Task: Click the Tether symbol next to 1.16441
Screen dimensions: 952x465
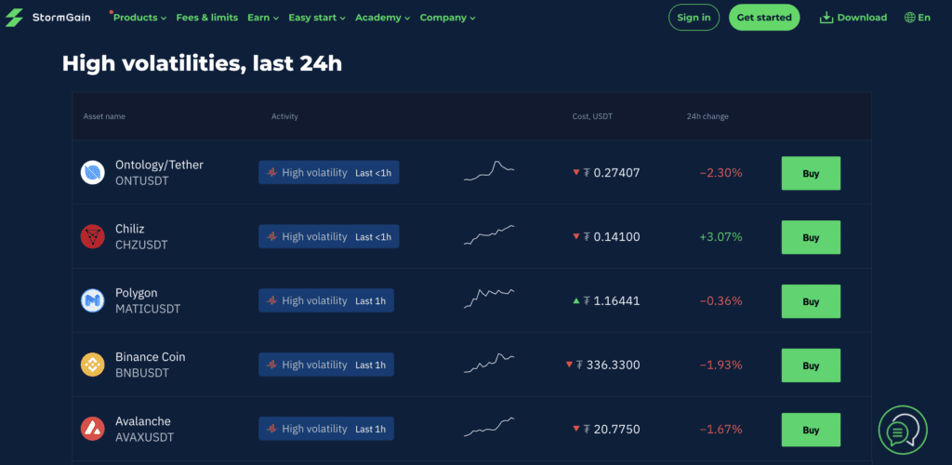Action: pos(588,300)
